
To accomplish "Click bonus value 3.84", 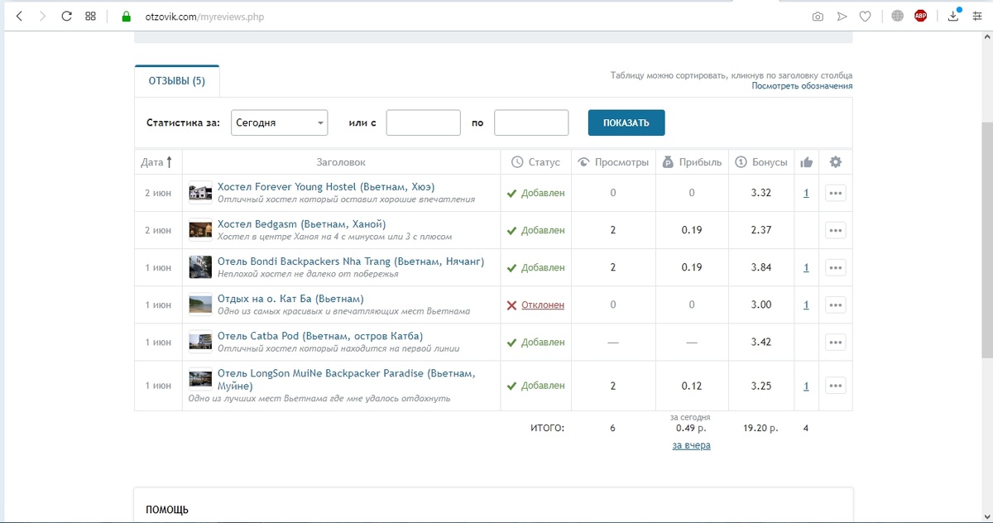I will pos(761,267).
